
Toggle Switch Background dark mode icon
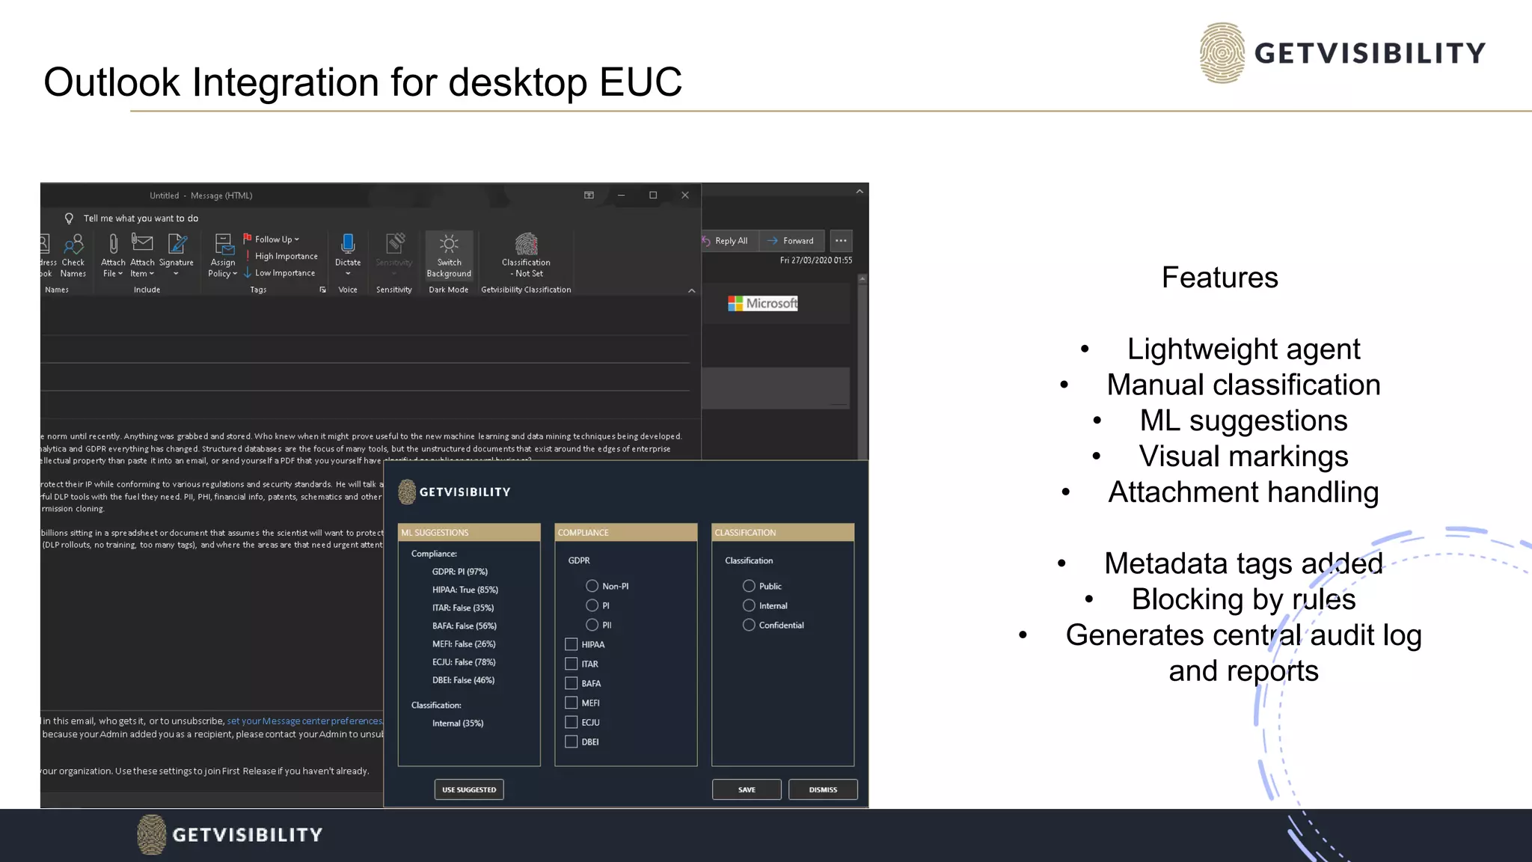pyautogui.click(x=449, y=244)
